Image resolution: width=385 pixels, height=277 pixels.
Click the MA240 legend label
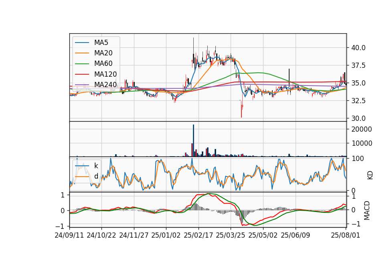click(x=105, y=85)
